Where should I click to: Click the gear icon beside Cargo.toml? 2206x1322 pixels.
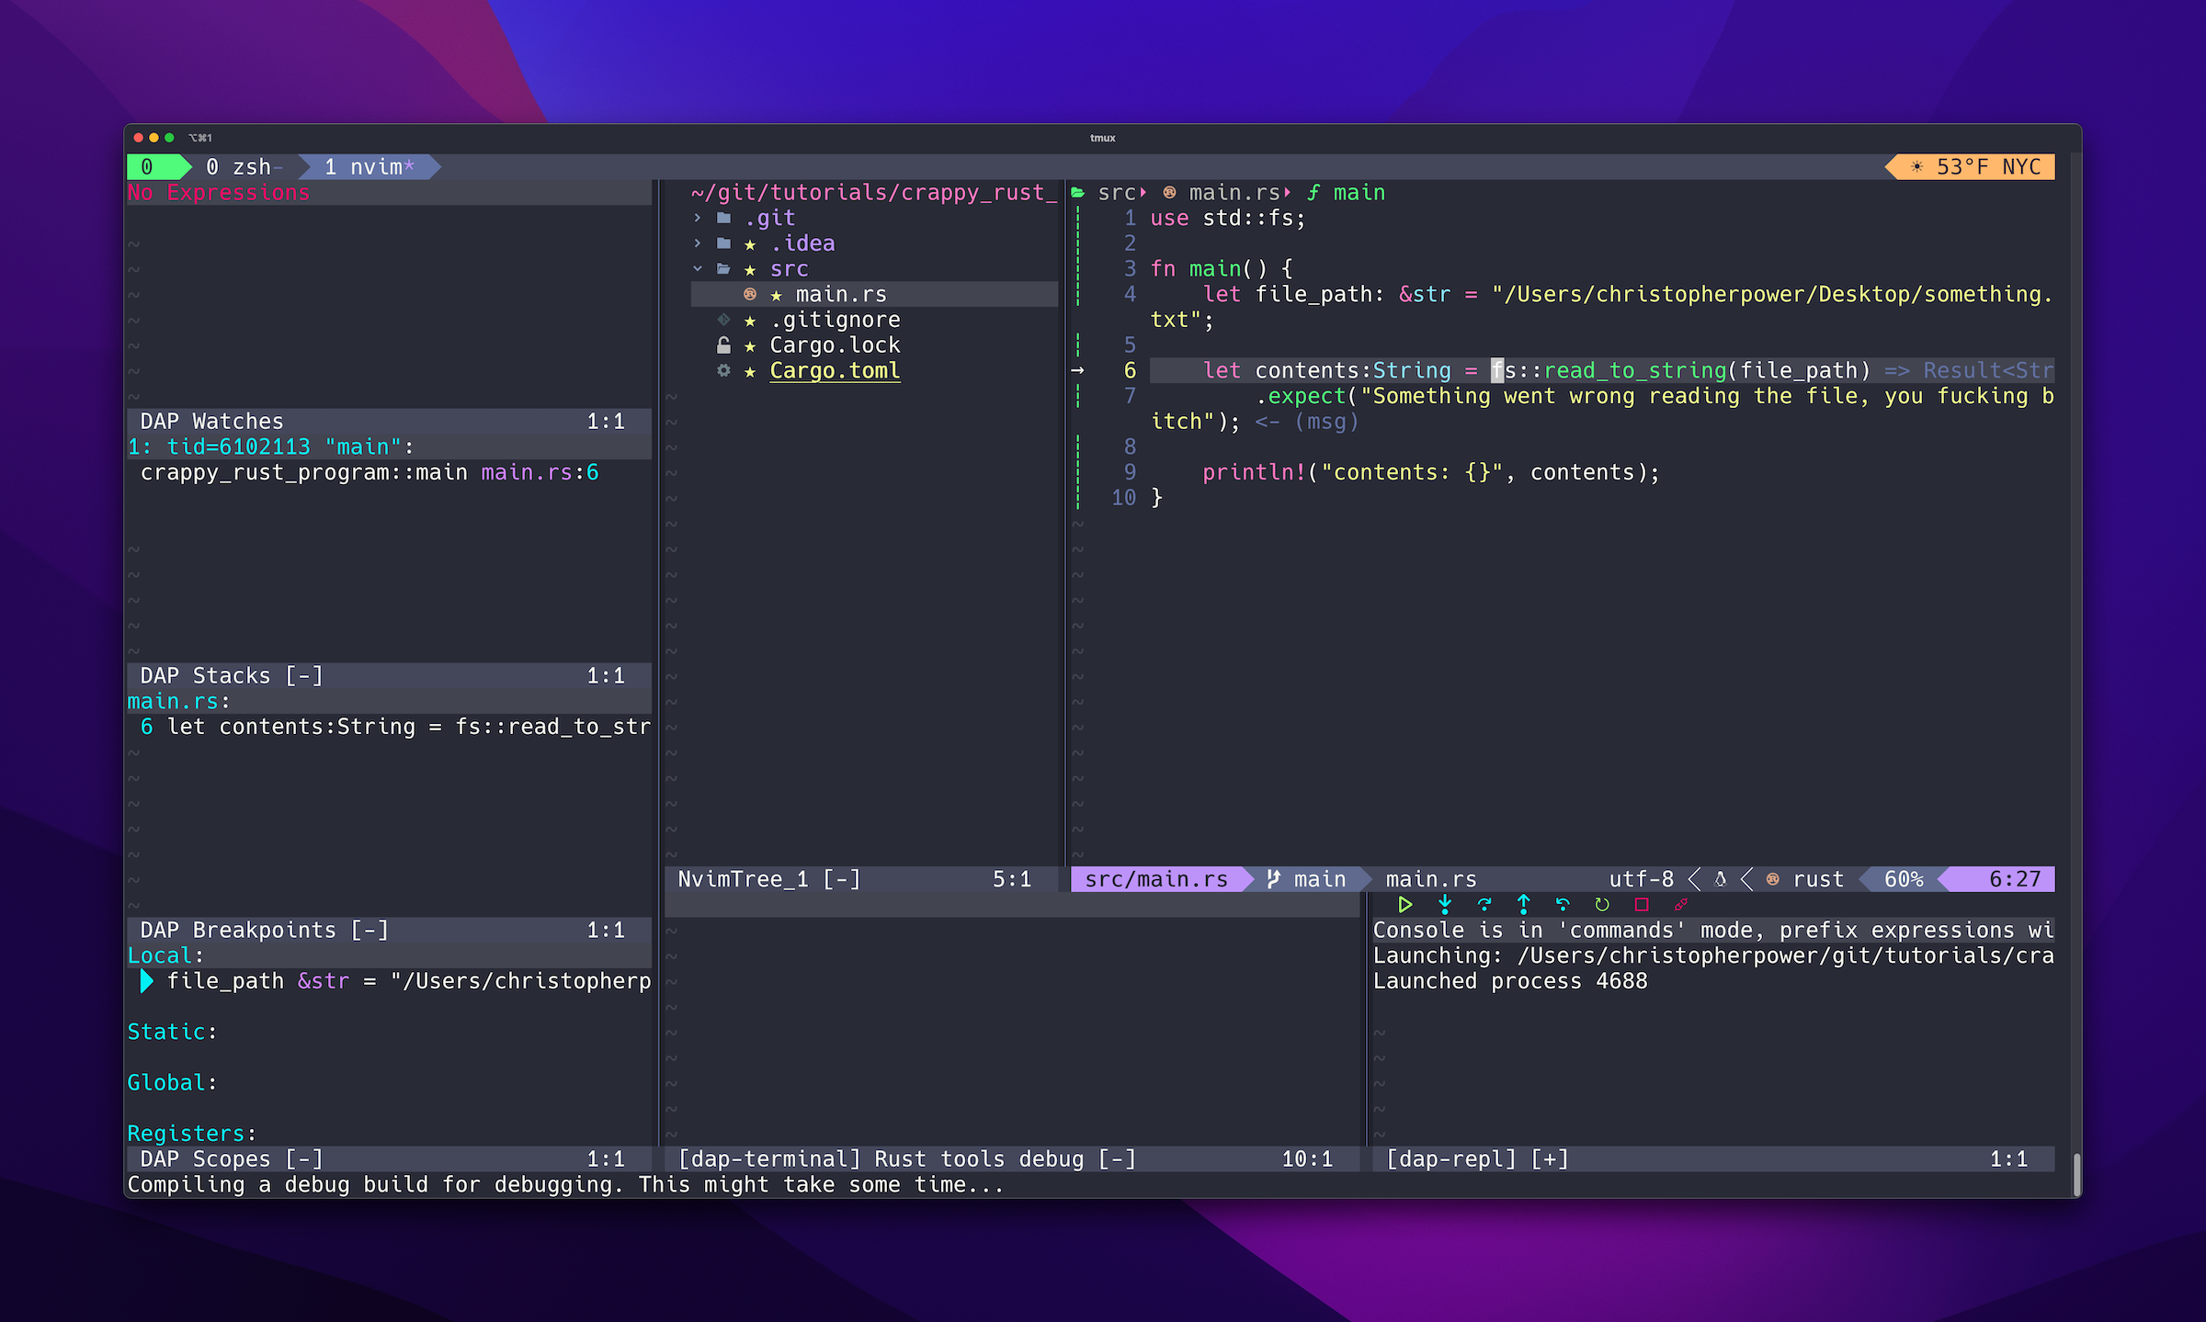tap(724, 371)
